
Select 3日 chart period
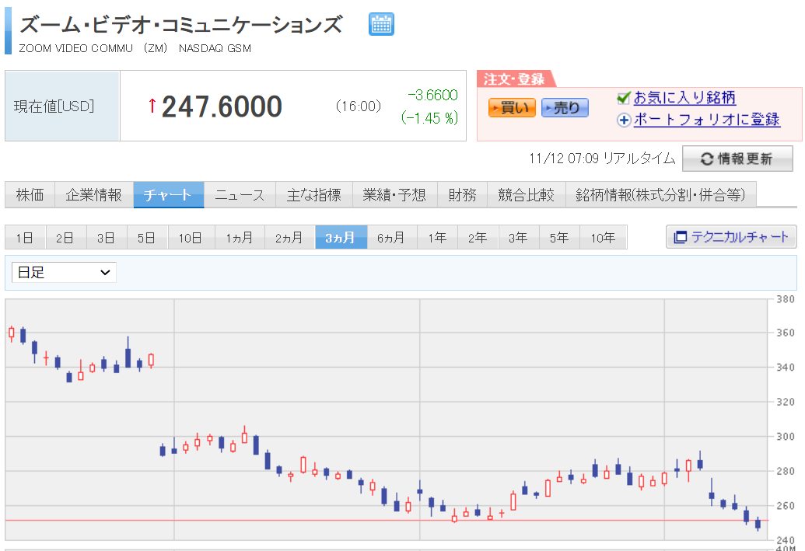click(107, 238)
